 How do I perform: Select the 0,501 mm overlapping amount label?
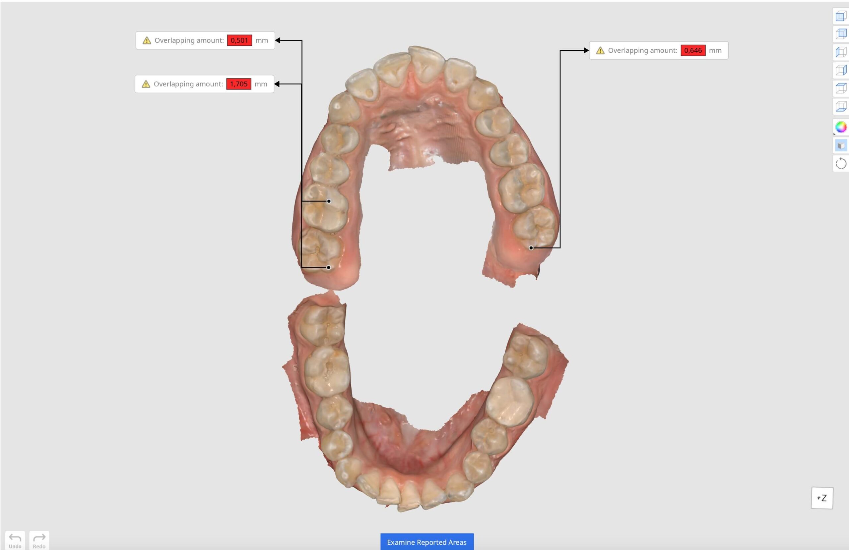(205, 40)
